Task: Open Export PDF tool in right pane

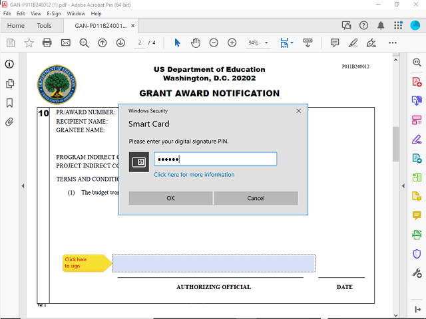Action: point(417,100)
